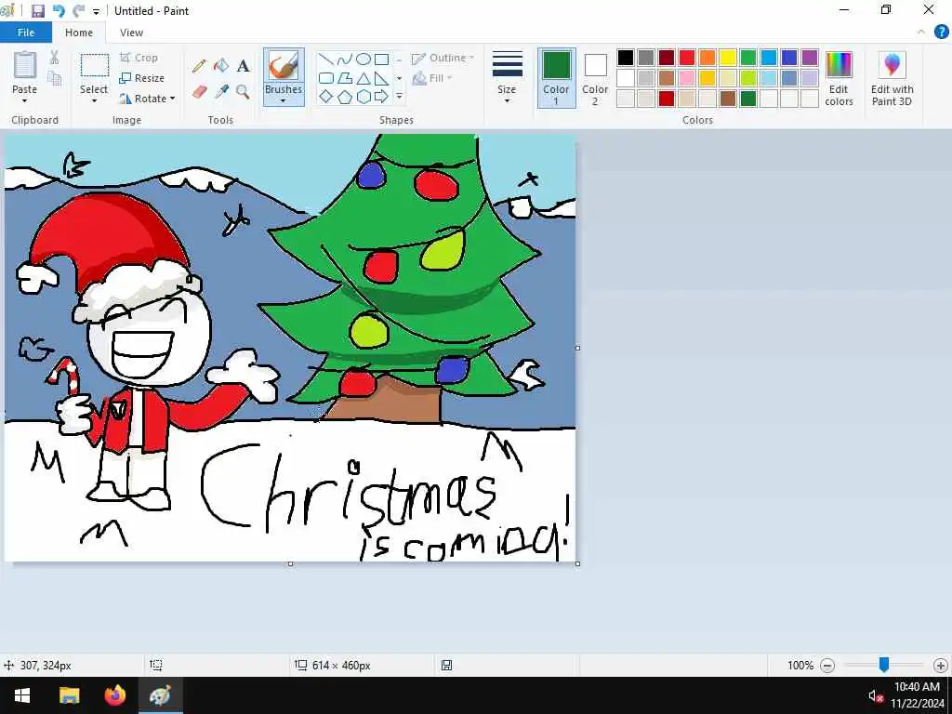Expand the Paste dropdown arrow
Image resolution: width=952 pixels, height=714 pixels.
25,100
